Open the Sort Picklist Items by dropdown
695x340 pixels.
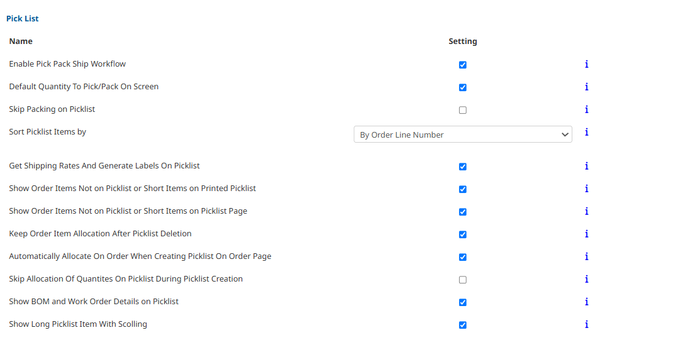pos(463,134)
